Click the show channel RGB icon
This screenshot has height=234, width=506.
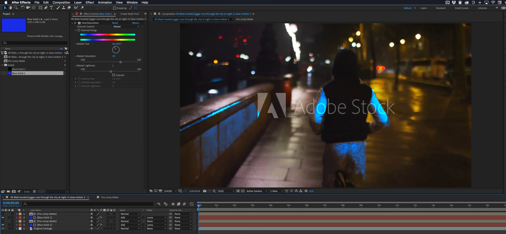point(214,191)
